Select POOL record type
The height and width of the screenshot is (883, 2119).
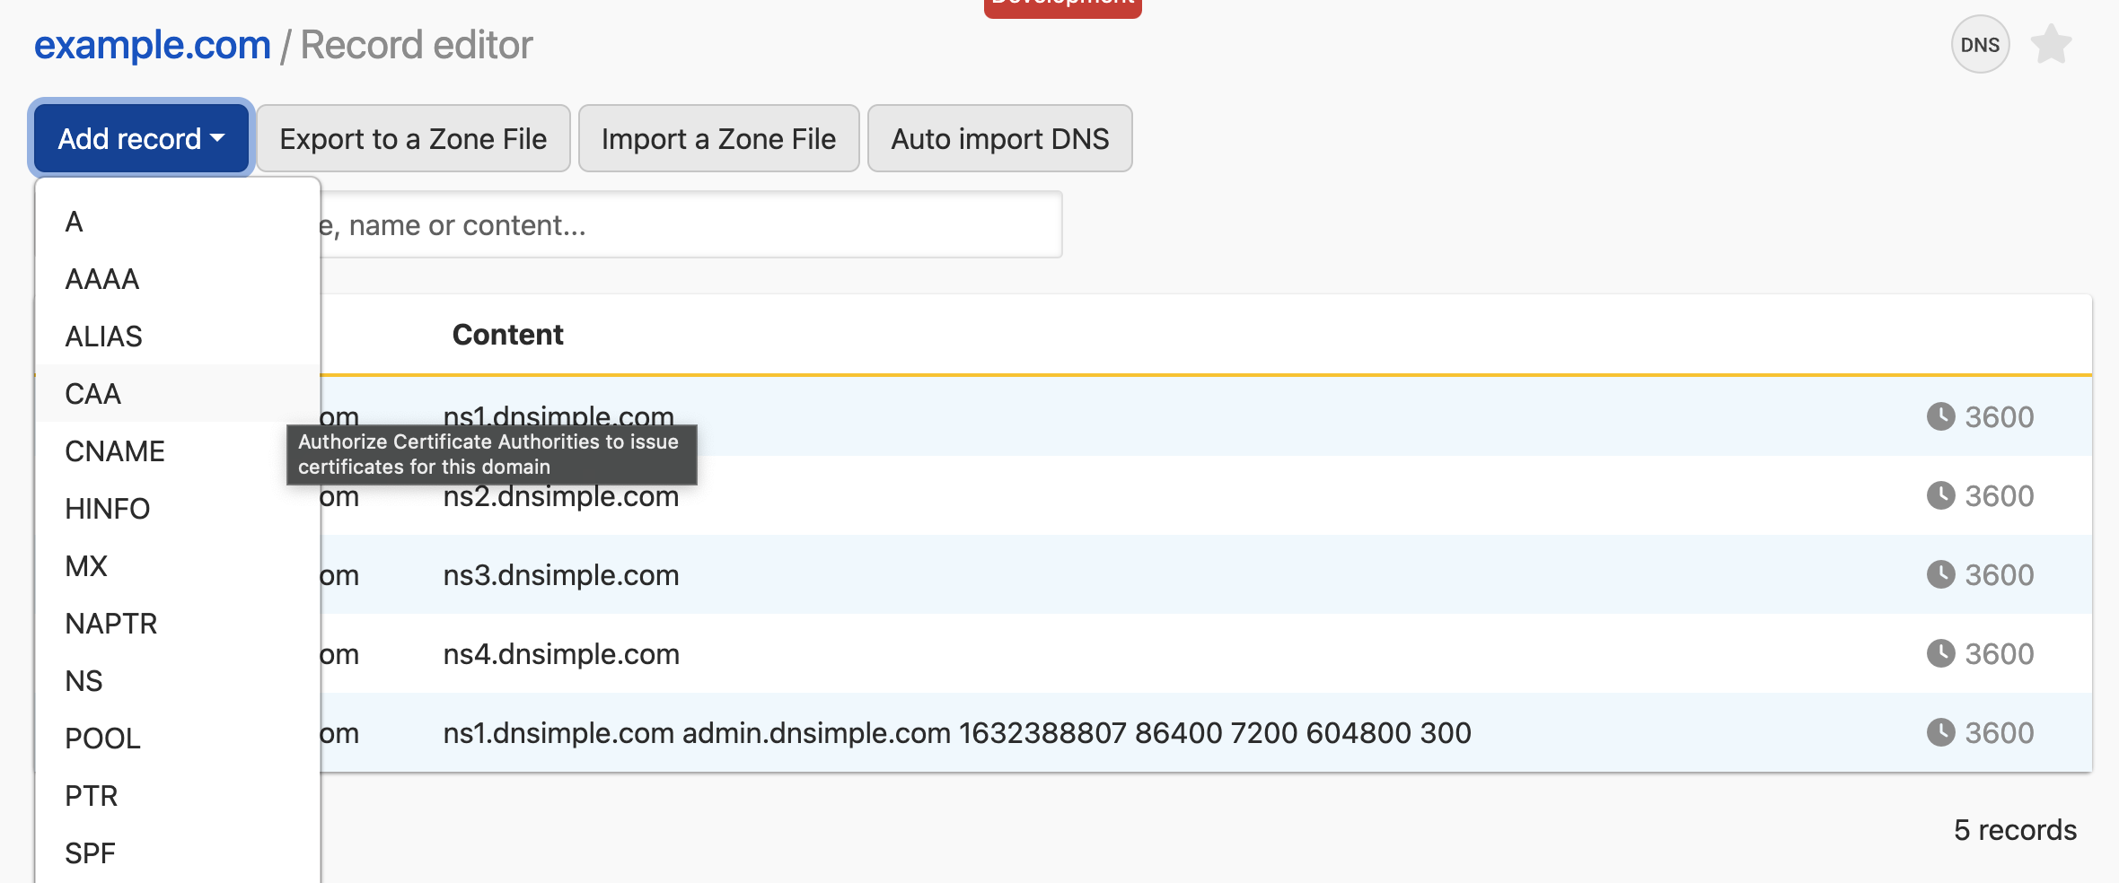[178, 739]
